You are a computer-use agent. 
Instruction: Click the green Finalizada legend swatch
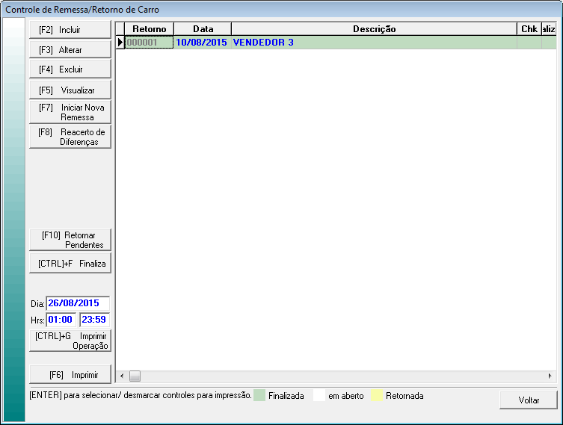tap(259, 395)
